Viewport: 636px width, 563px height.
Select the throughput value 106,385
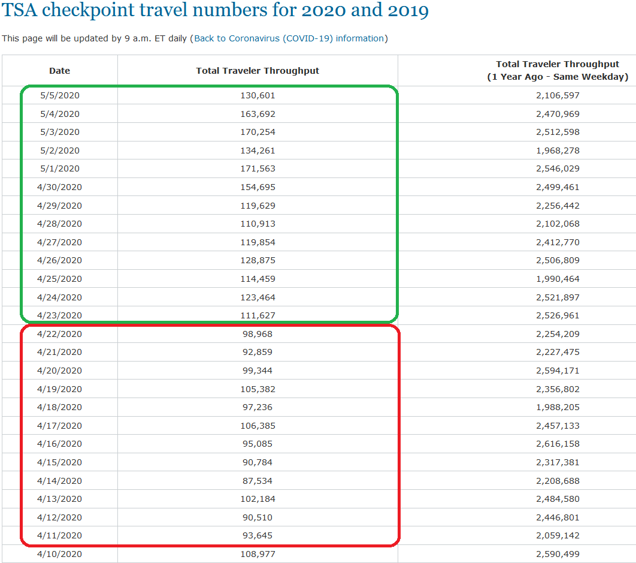click(258, 426)
